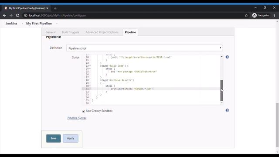
Task: Click the script editor scrollbar thumb
Action: [221, 91]
